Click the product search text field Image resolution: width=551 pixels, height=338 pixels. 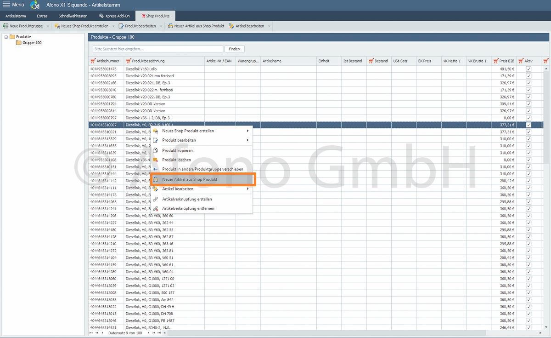coord(157,49)
